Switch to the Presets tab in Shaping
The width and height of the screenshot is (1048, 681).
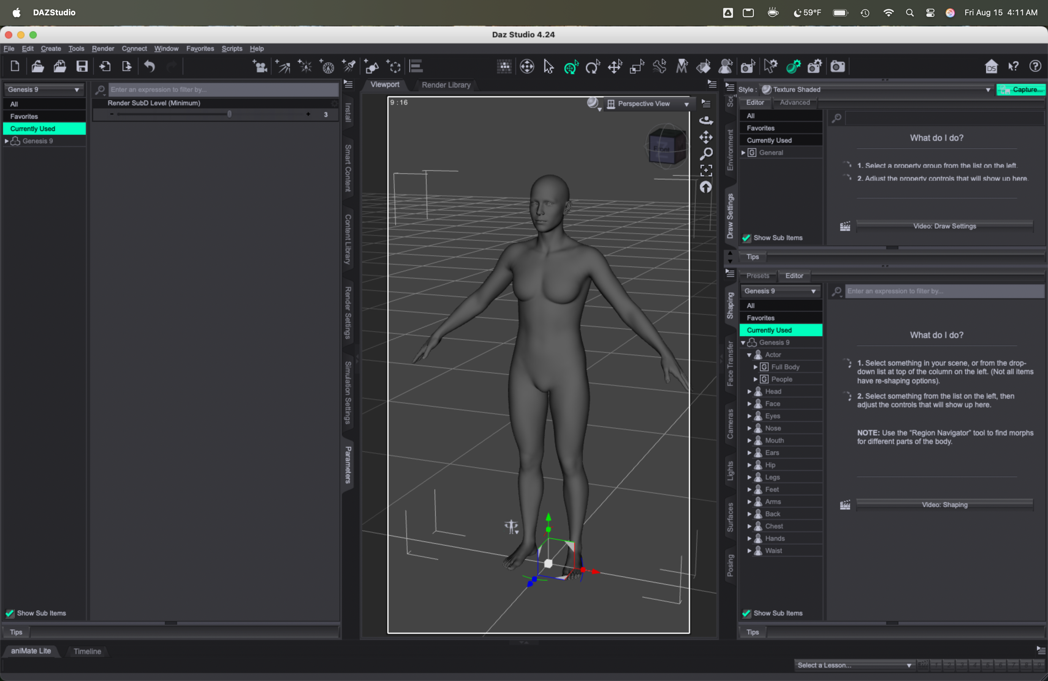click(x=758, y=276)
